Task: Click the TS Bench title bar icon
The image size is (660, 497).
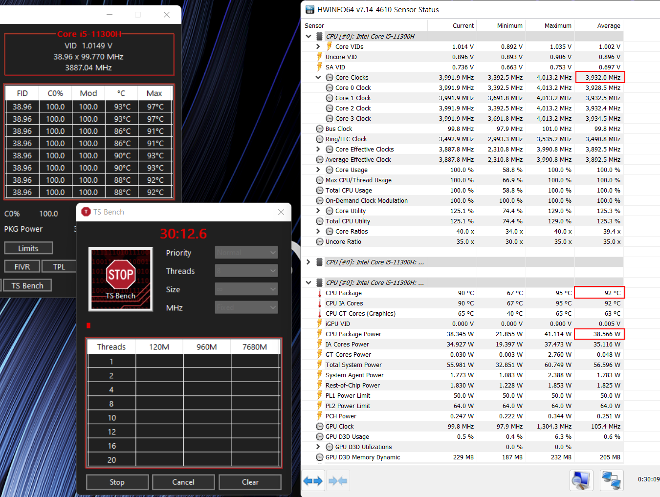Action: coord(86,212)
